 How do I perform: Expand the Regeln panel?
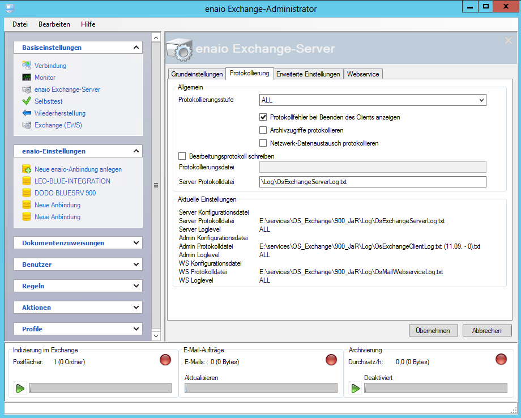click(136, 286)
